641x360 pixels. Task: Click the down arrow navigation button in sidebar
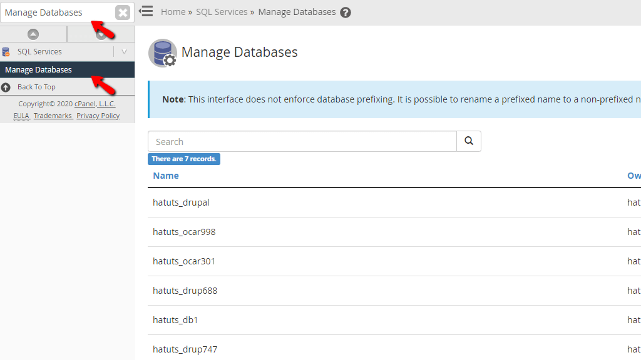101,34
